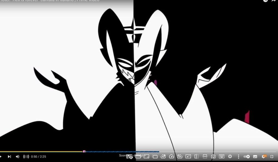This screenshot has width=278, height=162.
Task: Increase playback speed with gauge plus icon
Action: (x=180, y=156)
